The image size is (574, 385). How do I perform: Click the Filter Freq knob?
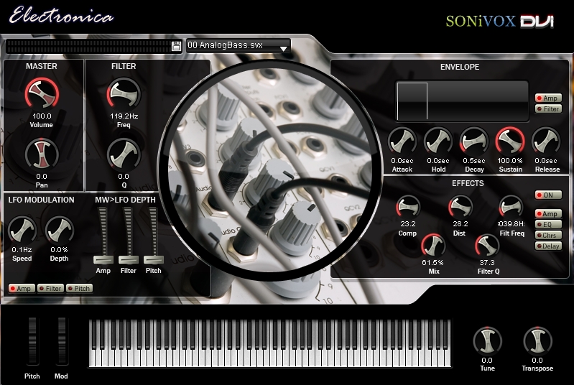[x=124, y=93]
